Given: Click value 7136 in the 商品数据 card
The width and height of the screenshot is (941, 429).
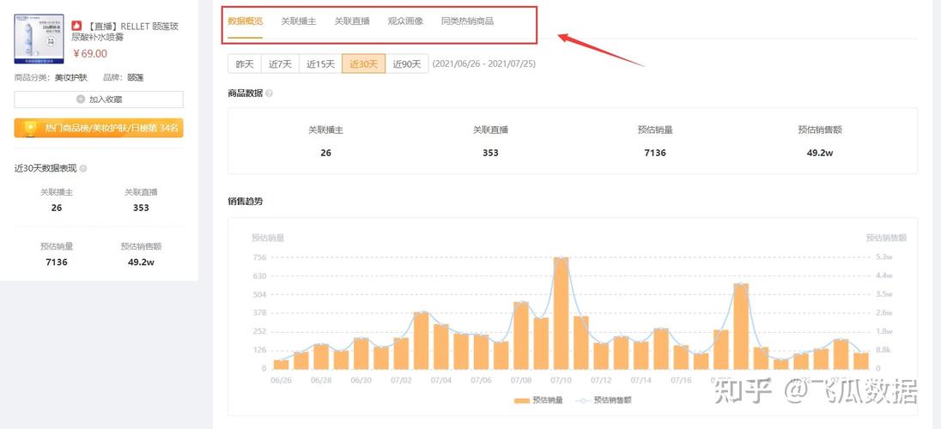Looking at the screenshot, I should [x=655, y=153].
